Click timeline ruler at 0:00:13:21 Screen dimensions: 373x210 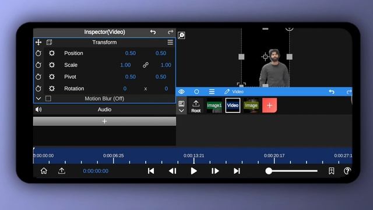[193, 156]
